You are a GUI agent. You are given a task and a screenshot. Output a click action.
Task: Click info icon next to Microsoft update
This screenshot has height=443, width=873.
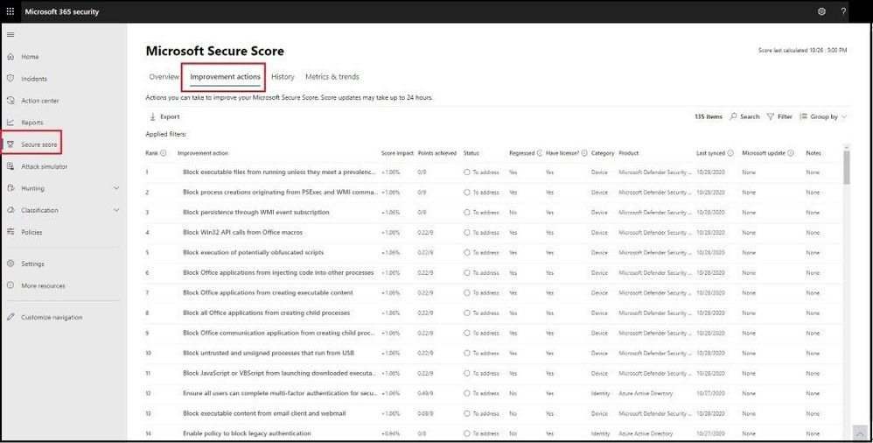[x=791, y=152]
